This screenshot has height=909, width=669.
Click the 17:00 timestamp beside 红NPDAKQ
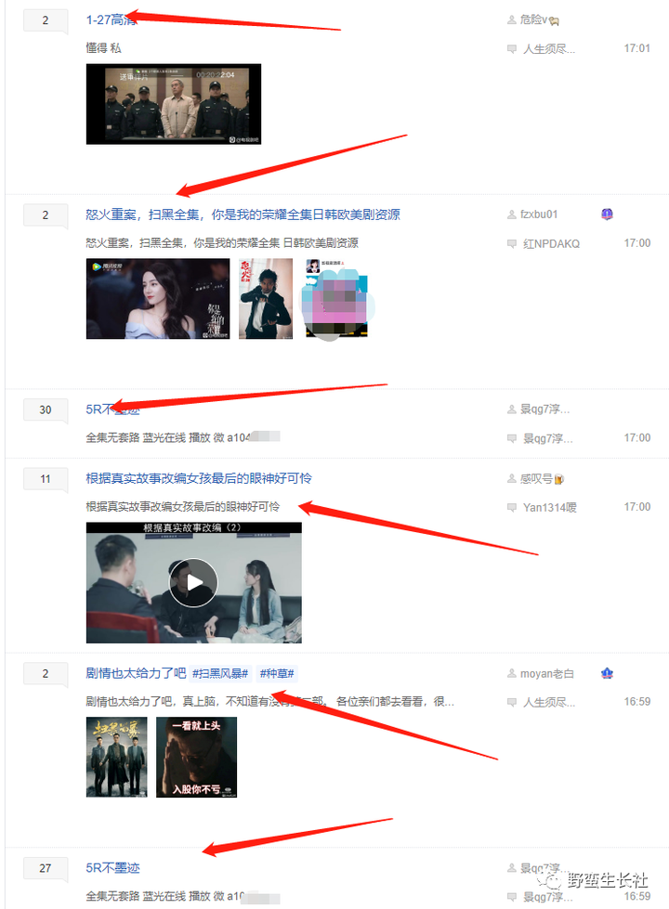coord(637,243)
